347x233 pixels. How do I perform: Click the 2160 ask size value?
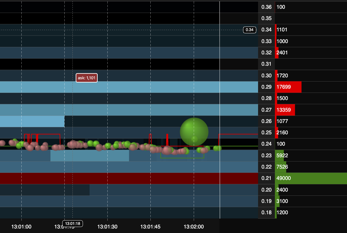pyautogui.click(x=282, y=132)
